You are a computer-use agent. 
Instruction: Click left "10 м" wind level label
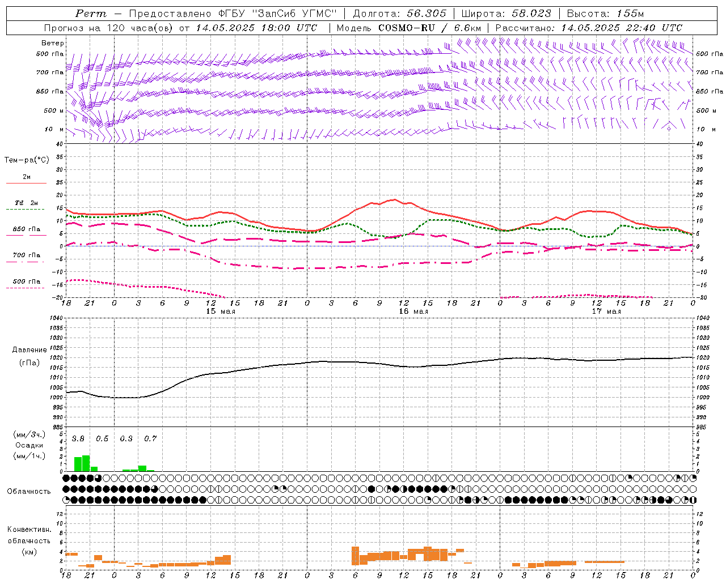click(x=54, y=129)
